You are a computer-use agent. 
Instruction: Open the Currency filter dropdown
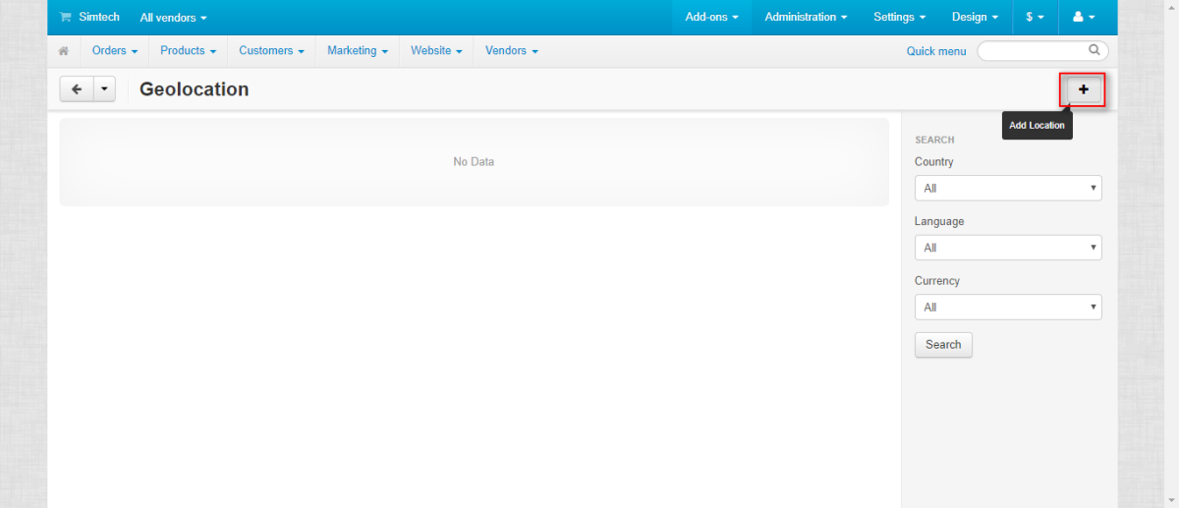pyautogui.click(x=1008, y=308)
